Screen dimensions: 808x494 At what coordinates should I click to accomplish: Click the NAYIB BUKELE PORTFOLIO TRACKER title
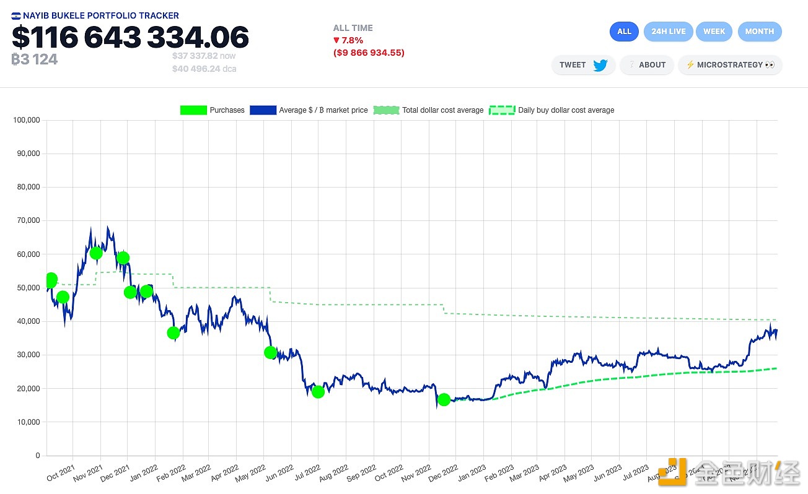coord(101,15)
